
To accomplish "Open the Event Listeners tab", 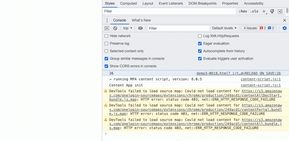I will point(171,3).
